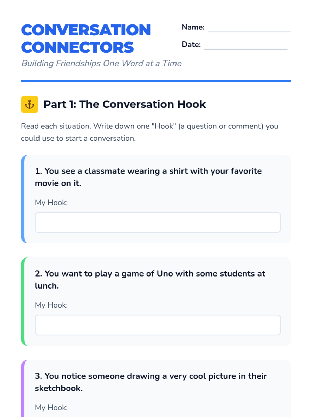Screen dimensions: 312x417
Task: Click the blue accent bar of card 1
Action: coord(23,199)
